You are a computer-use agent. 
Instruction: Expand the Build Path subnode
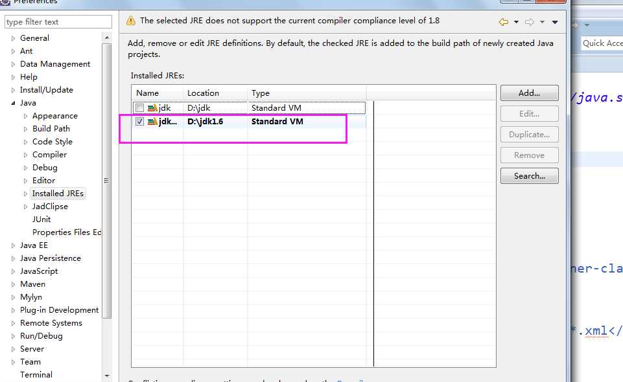point(25,129)
